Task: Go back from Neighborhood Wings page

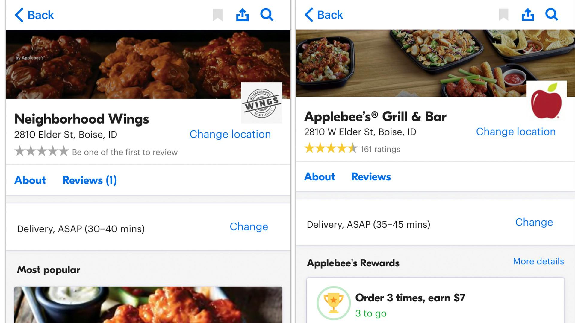Action: 34,15
